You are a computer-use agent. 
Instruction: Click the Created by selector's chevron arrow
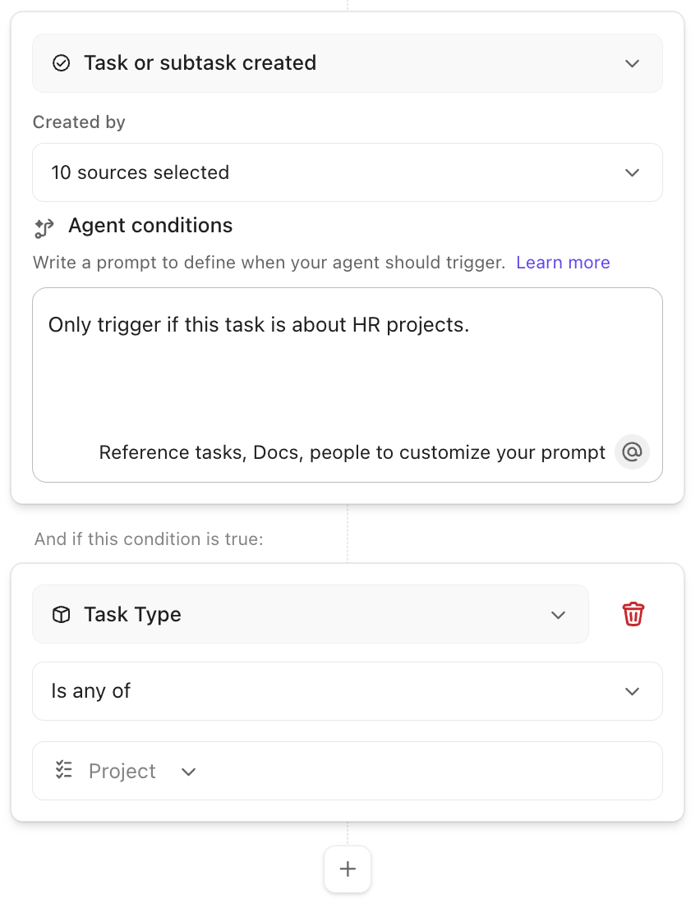(631, 172)
